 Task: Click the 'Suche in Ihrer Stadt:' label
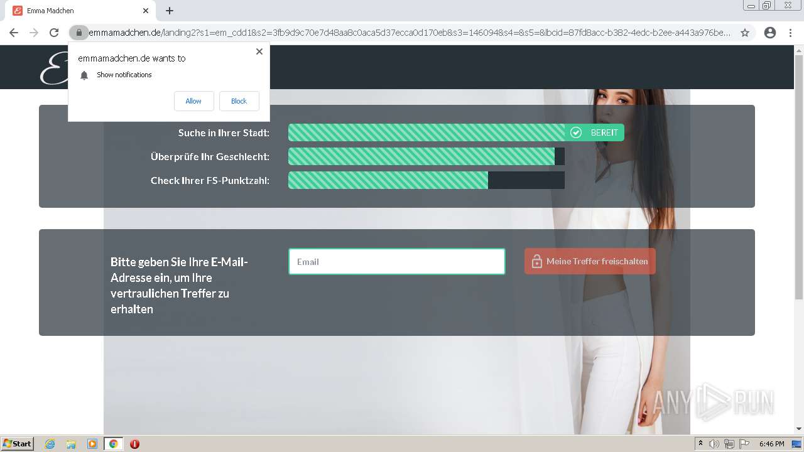tap(224, 132)
